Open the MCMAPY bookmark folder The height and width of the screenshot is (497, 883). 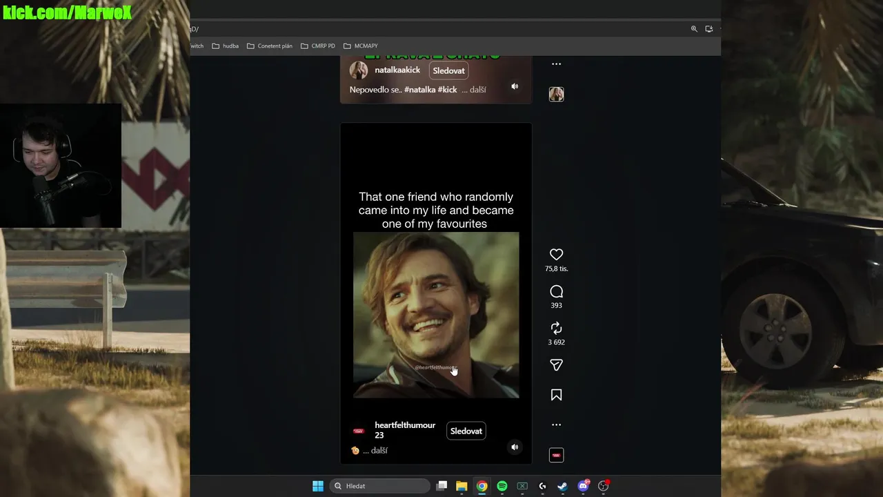click(x=361, y=46)
